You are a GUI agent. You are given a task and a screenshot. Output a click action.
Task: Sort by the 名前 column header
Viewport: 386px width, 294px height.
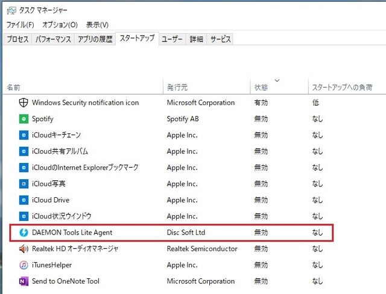pyautogui.click(x=83, y=86)
